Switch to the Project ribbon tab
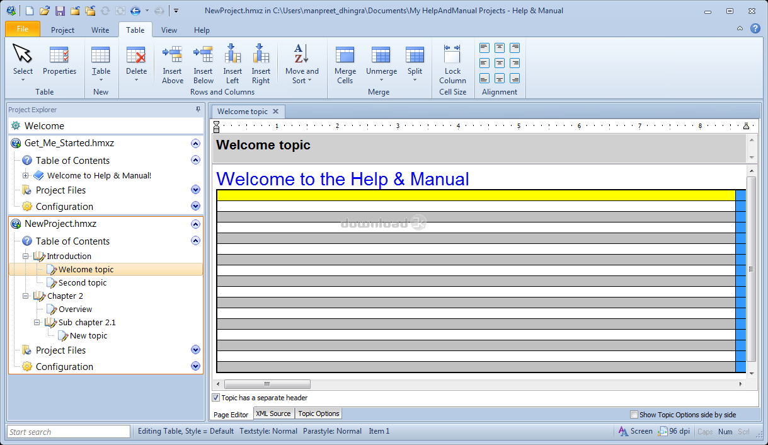 tap(62, 30)
